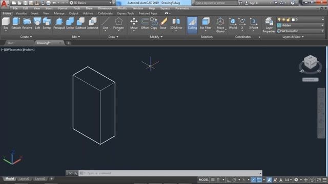The image size is (328, 184).
Task: Select the Erase tool
Action: 163,24
